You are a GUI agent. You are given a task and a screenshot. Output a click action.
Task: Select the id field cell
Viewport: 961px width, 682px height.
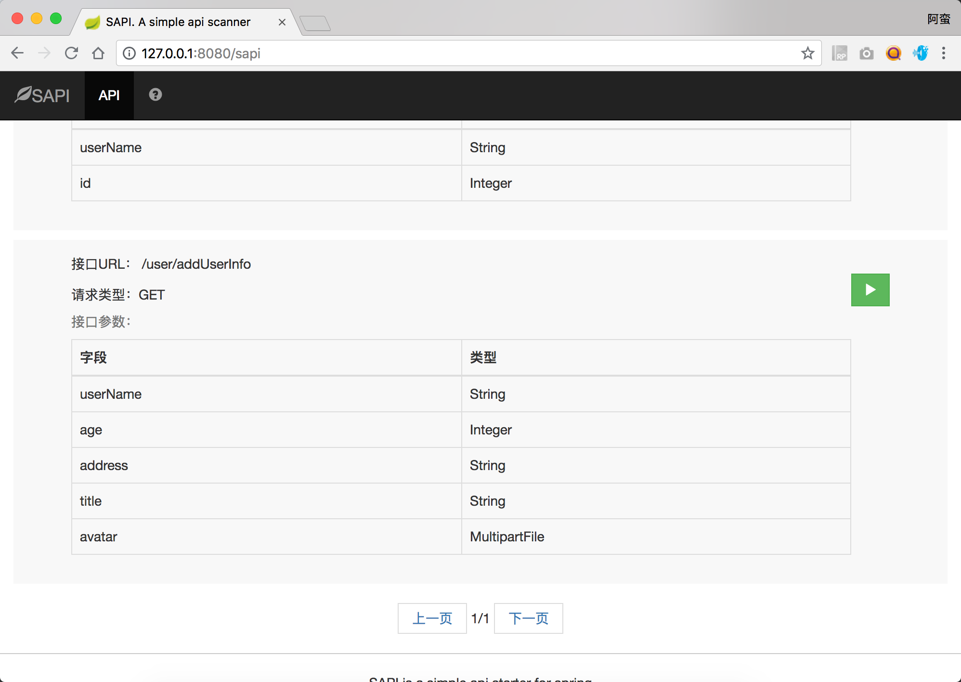click(x=266, y=183)
